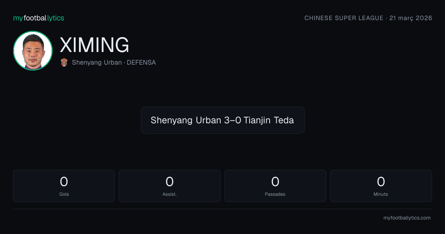Select the Gols stat card

64,186
